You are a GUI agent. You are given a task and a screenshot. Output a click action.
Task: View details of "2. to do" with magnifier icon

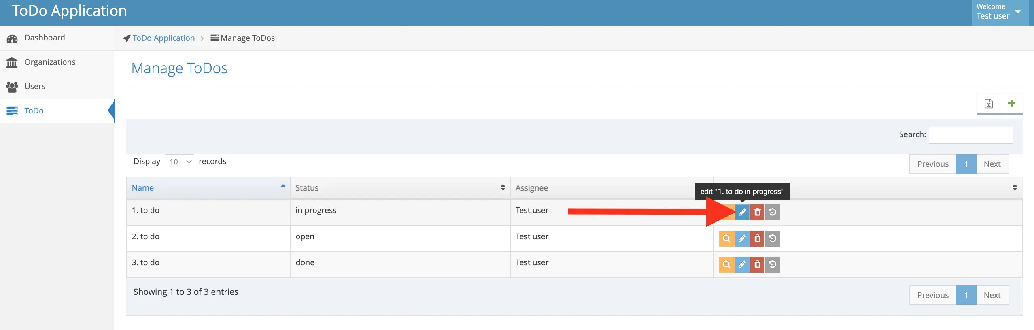pos(726,238)
